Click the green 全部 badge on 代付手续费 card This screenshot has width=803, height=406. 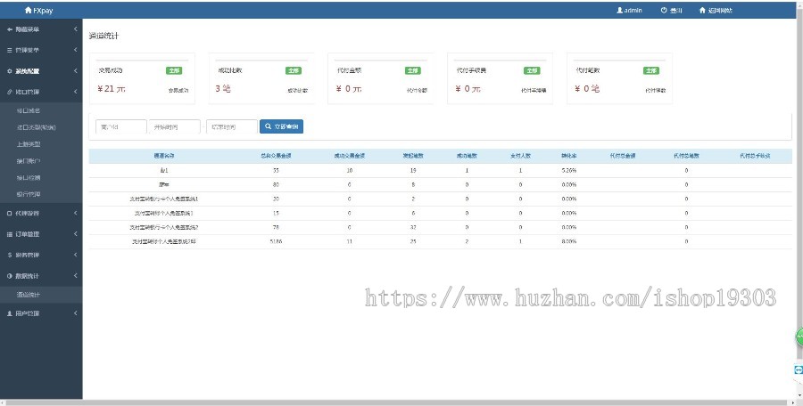click(x=532, y=70)
